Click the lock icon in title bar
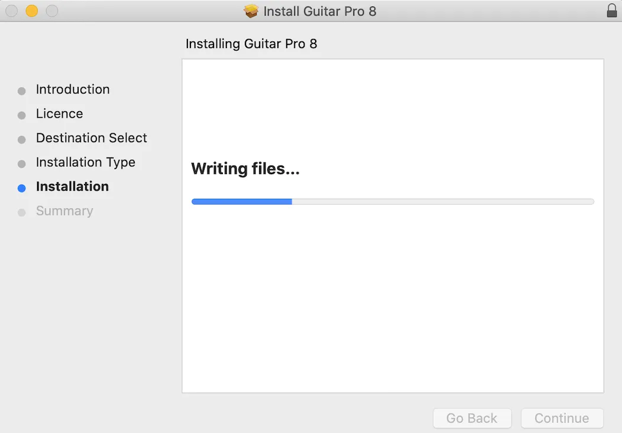Viewport: 622px width, 433px height. 612,11
